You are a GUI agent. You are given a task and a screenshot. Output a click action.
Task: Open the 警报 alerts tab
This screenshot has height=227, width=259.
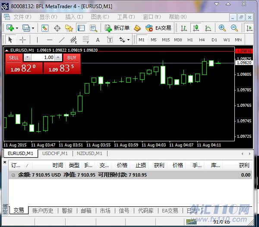coord(67,211)
